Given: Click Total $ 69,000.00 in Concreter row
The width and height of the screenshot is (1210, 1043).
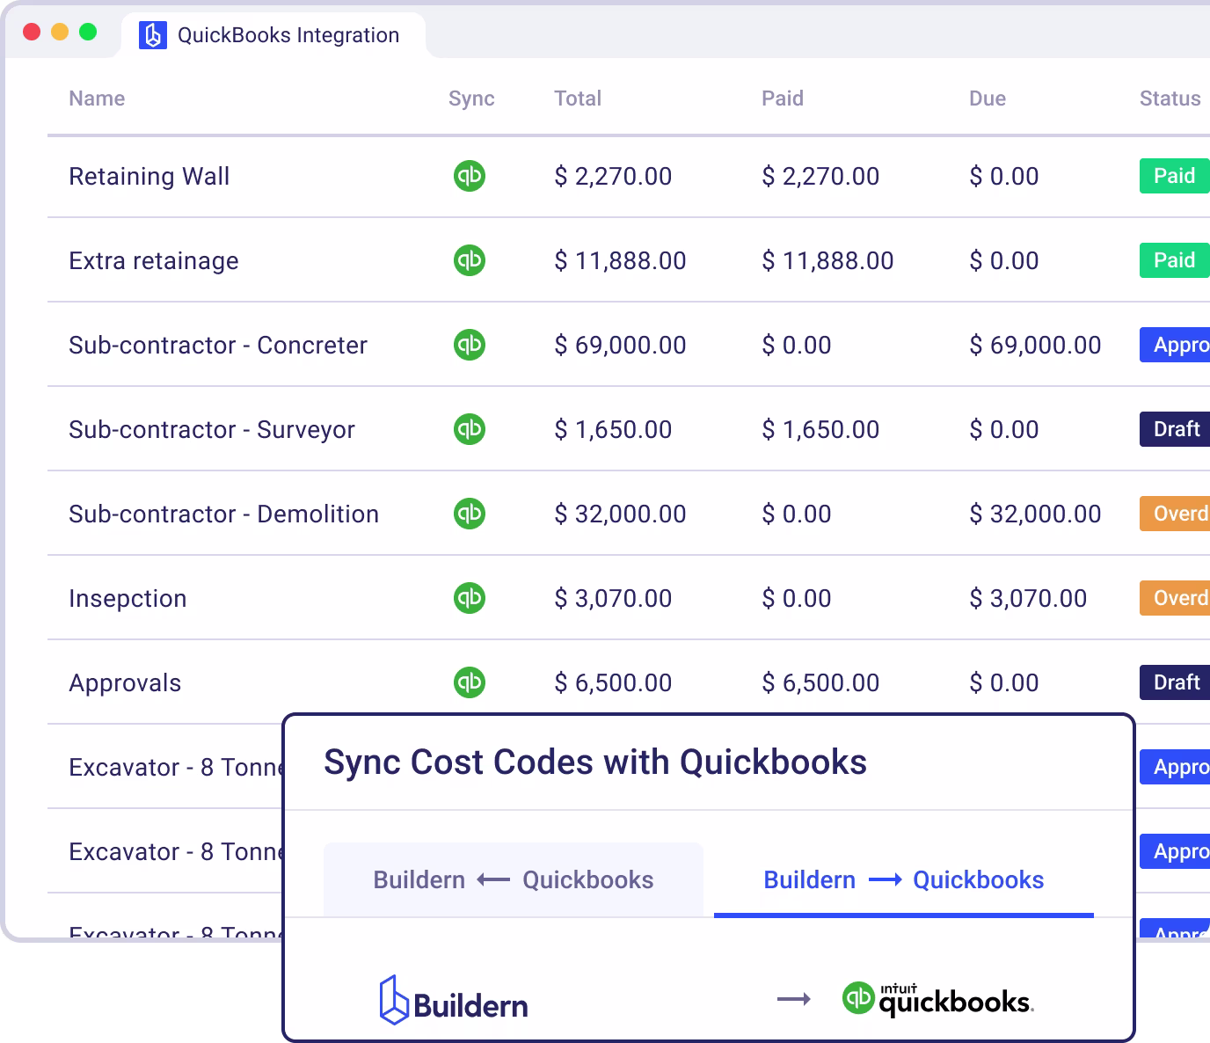Looking at the screenshot, I should tap(620, 346).
